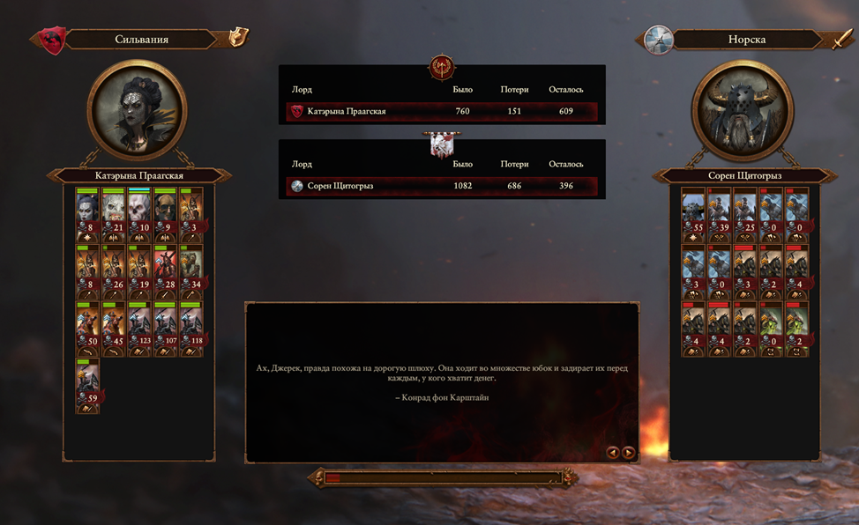The image size is (859, 525).
Task: Select Sylvania unit card with 34 kills
Action: 191,272
